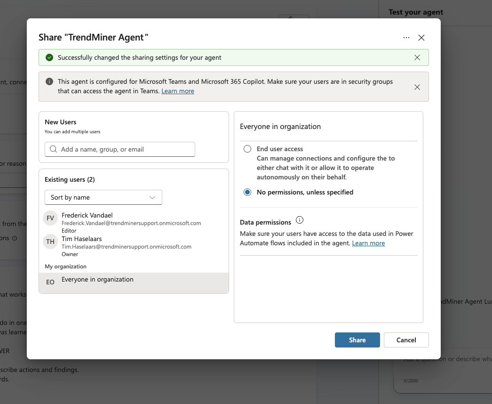
Task: Dismiss the green success notification banner
Action: click(417, 57)
